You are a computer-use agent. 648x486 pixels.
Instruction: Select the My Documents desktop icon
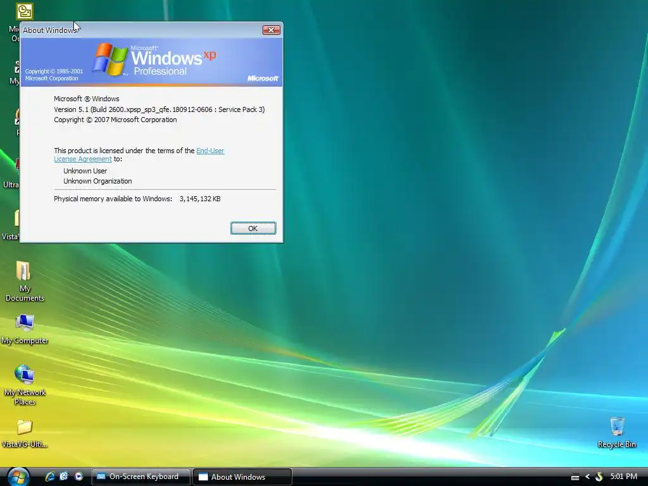(x=25, y=282)
